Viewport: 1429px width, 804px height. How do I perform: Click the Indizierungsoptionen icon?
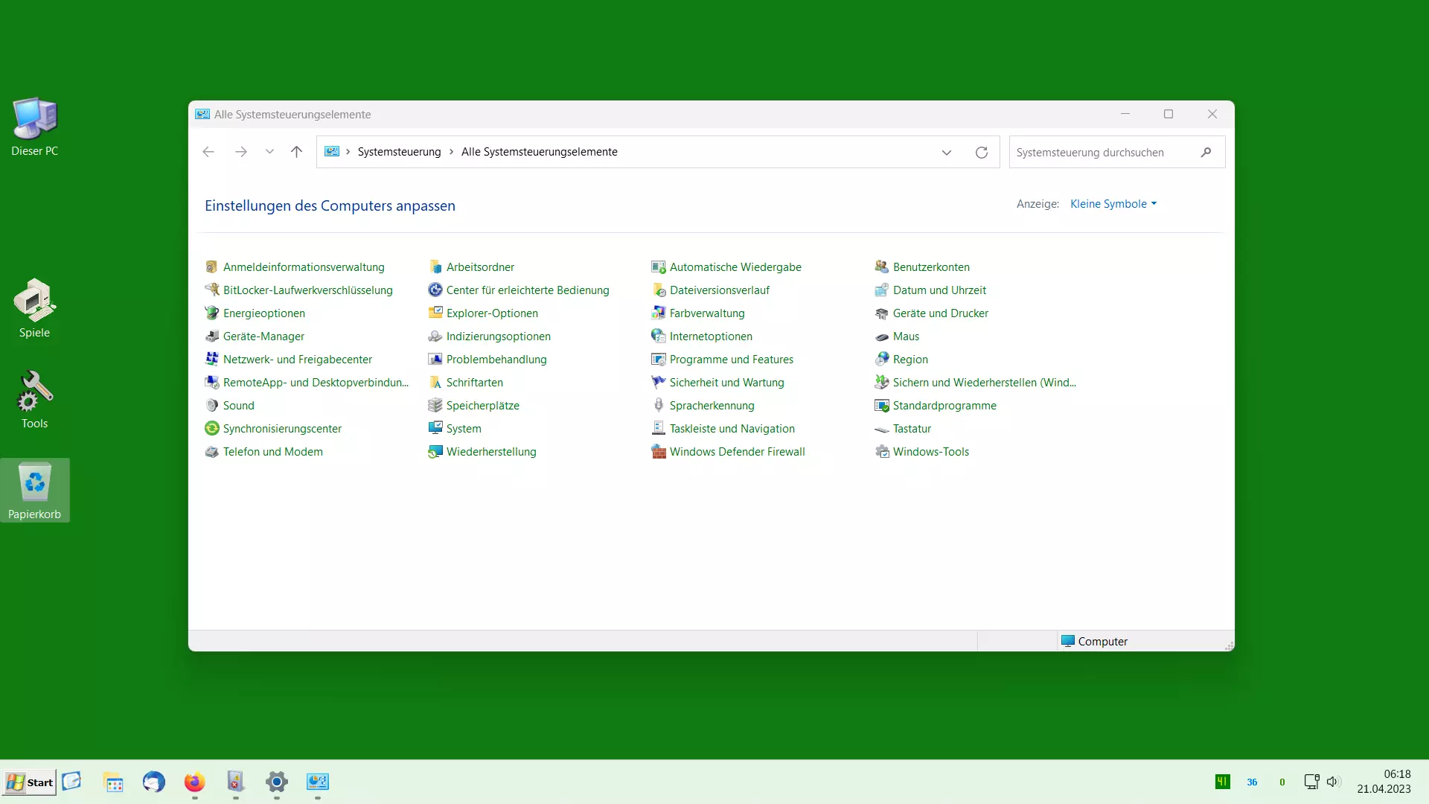click(x=435, y=336)
